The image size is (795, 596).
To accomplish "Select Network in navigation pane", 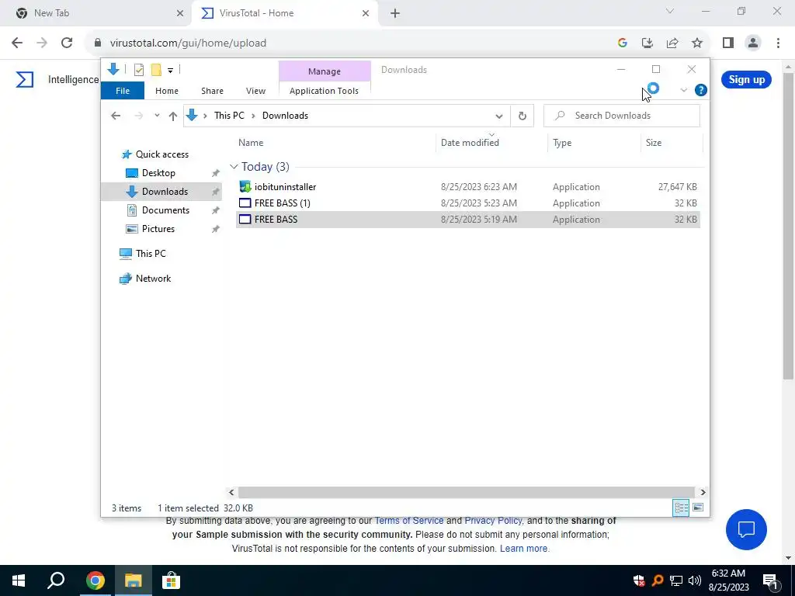I will 153,279.
